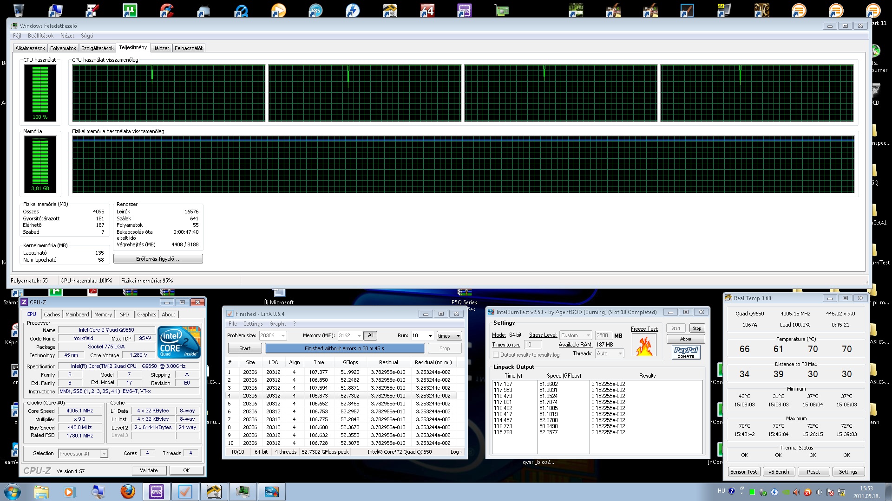This screenshot has width=892, height=501.
Task: Click the GFlops column header in LinX
Action: coord(350,362)
